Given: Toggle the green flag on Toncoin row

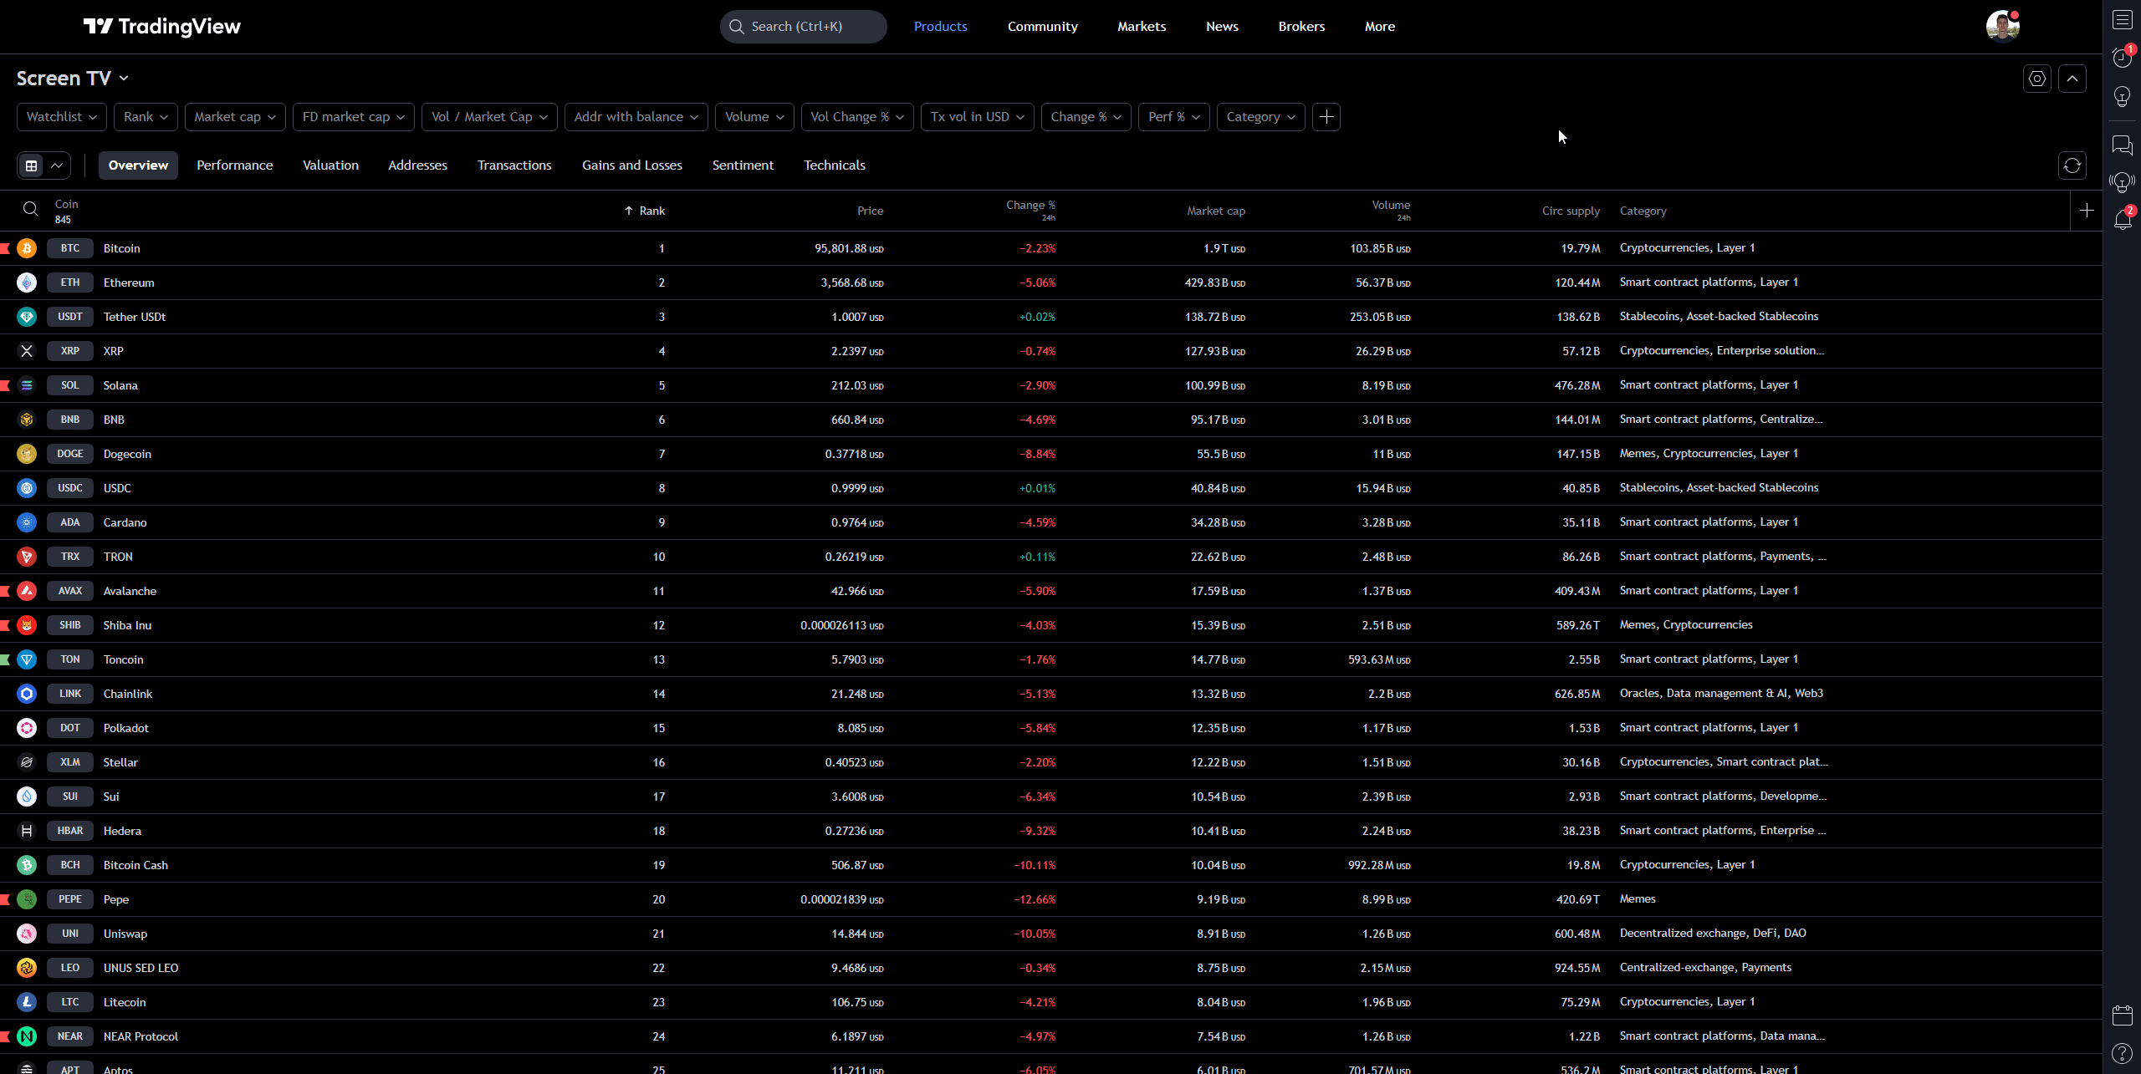Looking at the screenshot, I should point(5,659).
